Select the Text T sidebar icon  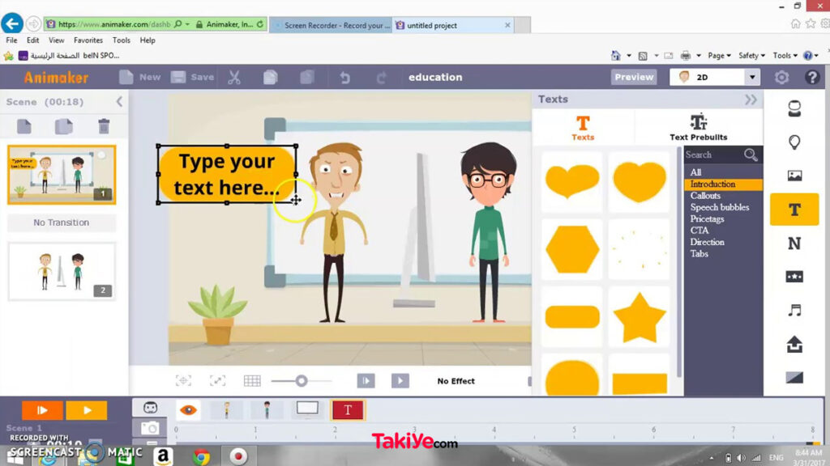click(x=794, y=210)
